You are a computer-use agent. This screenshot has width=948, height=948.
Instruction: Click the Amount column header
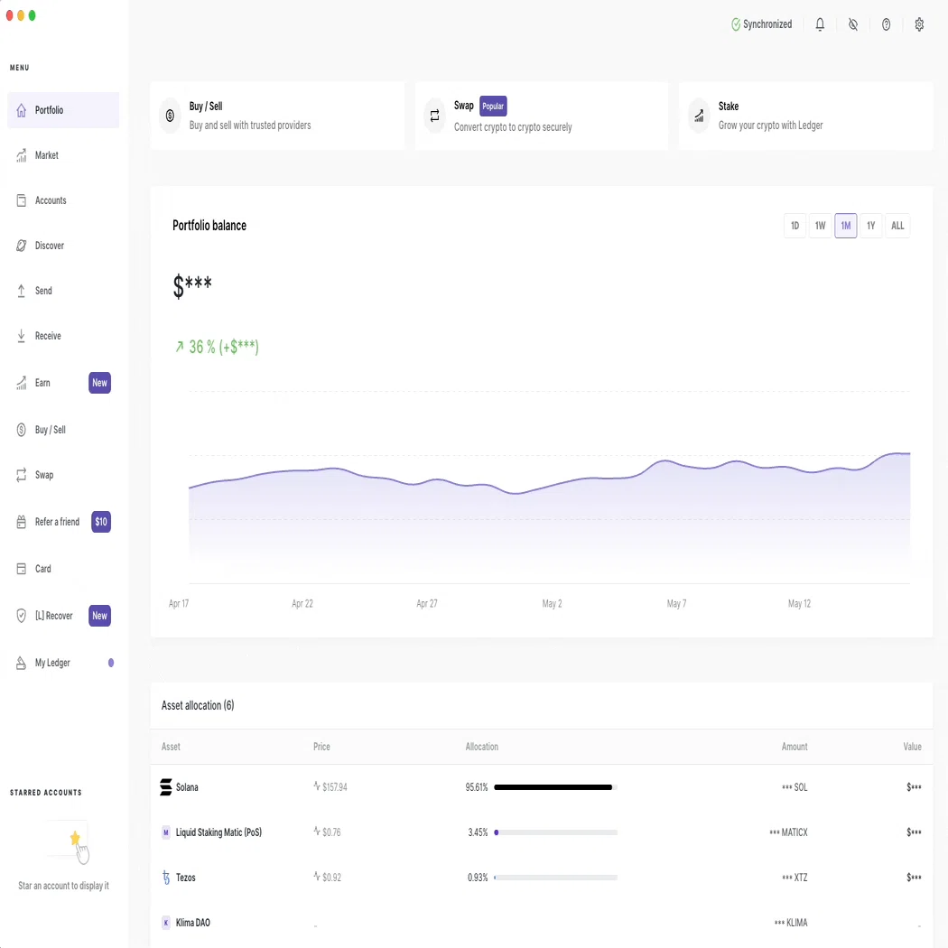tap(795, 747)
